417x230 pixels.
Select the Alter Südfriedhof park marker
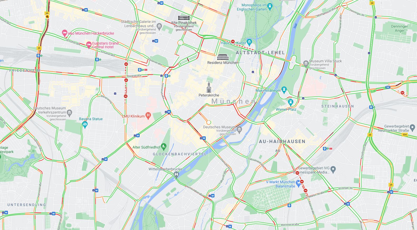point(164,146)
